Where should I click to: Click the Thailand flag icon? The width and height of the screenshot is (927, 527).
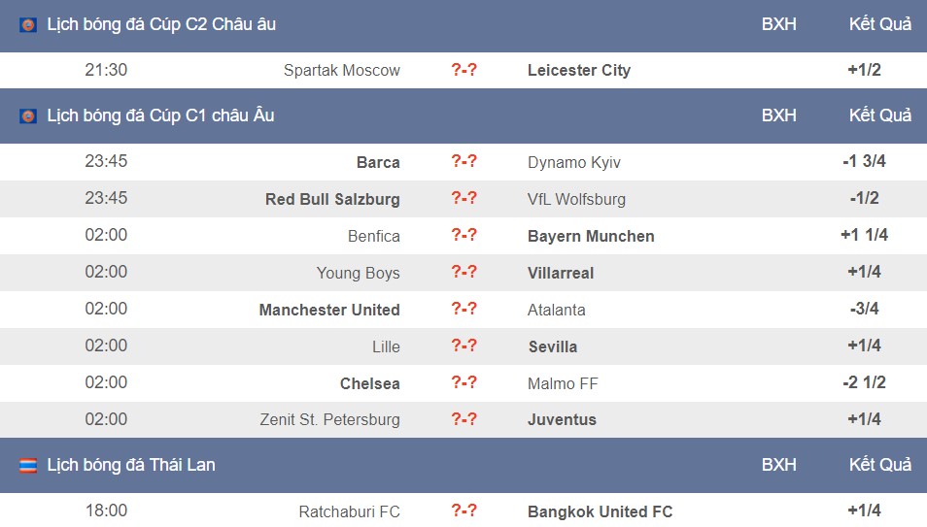click(x=28, y=466)
